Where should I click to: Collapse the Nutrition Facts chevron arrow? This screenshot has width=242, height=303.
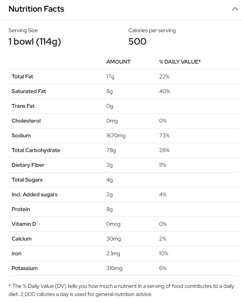[x=235, y=9]
